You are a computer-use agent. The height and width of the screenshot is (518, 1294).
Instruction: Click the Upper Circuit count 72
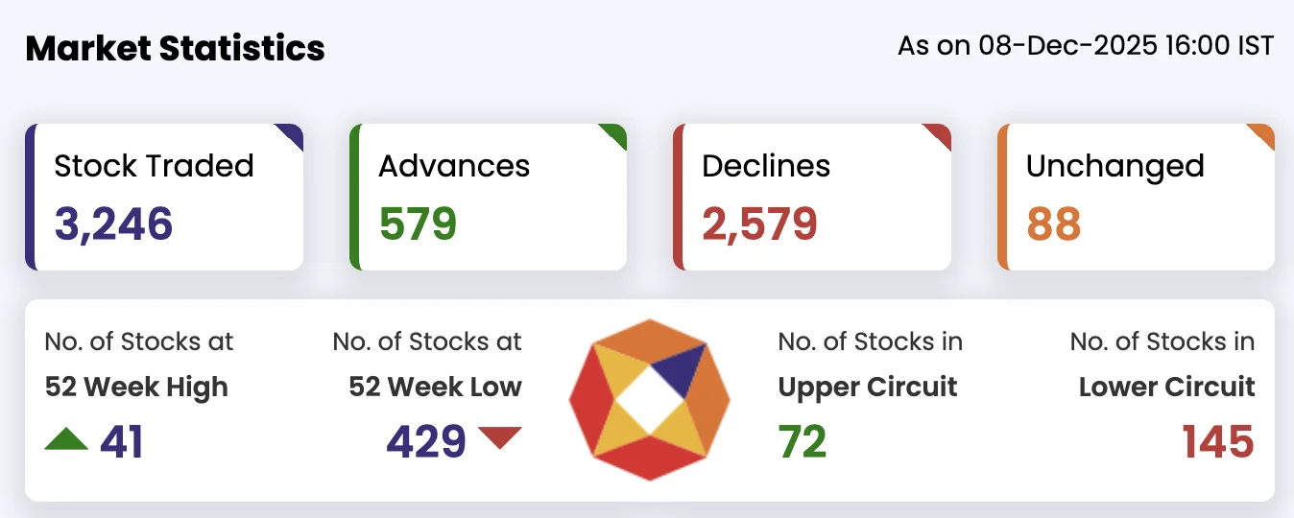coord(803,441)
